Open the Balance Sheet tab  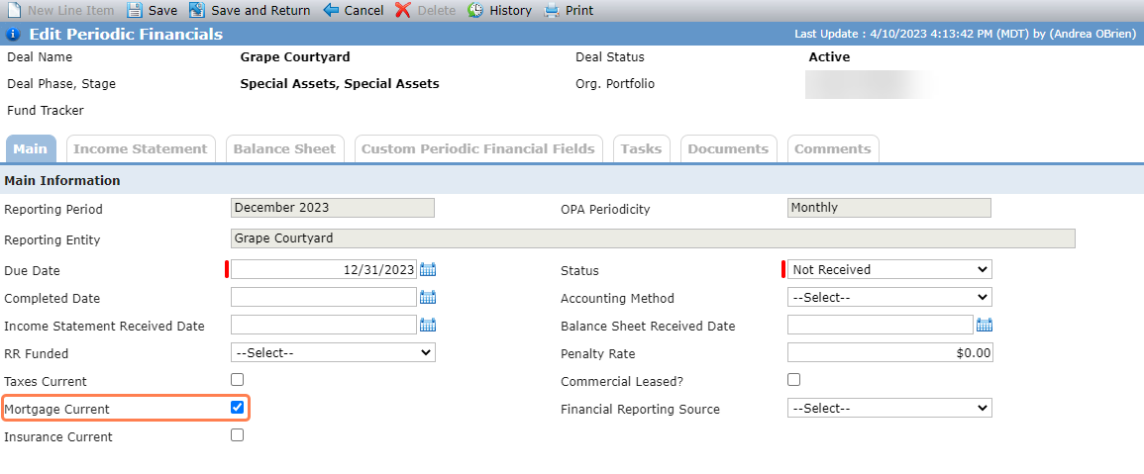point(284,148)
